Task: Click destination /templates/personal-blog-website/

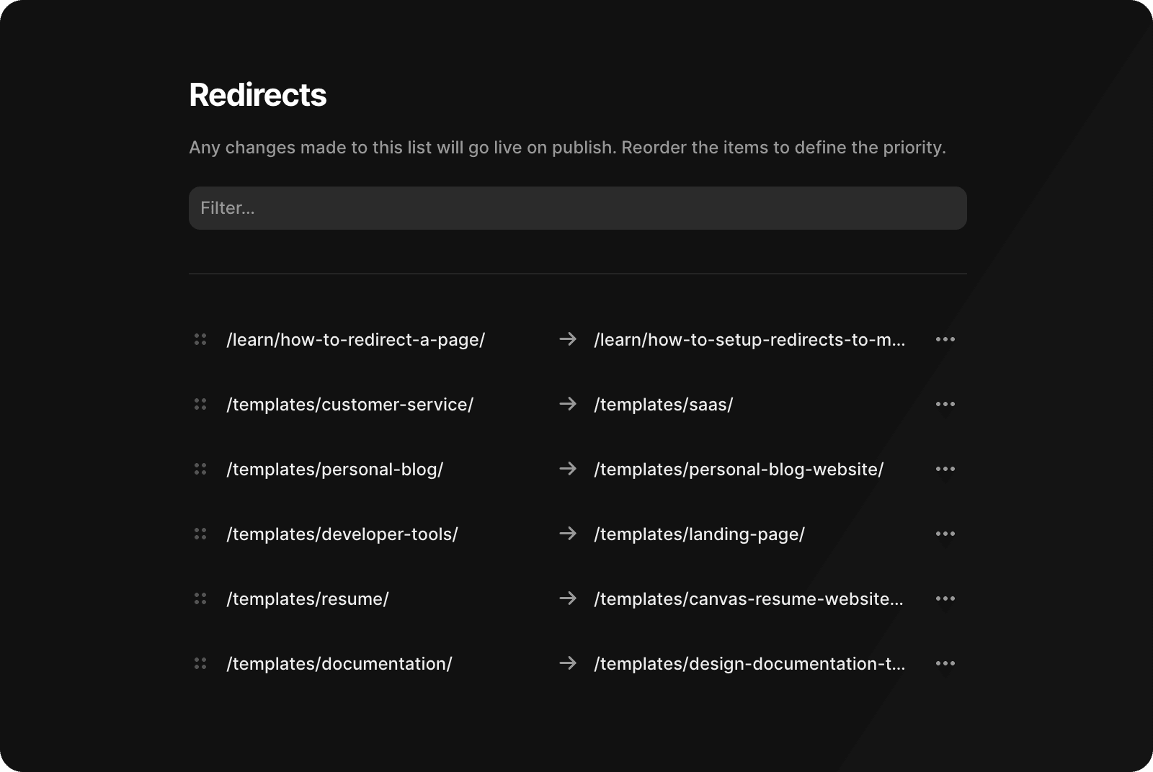Action: point(738,470)
